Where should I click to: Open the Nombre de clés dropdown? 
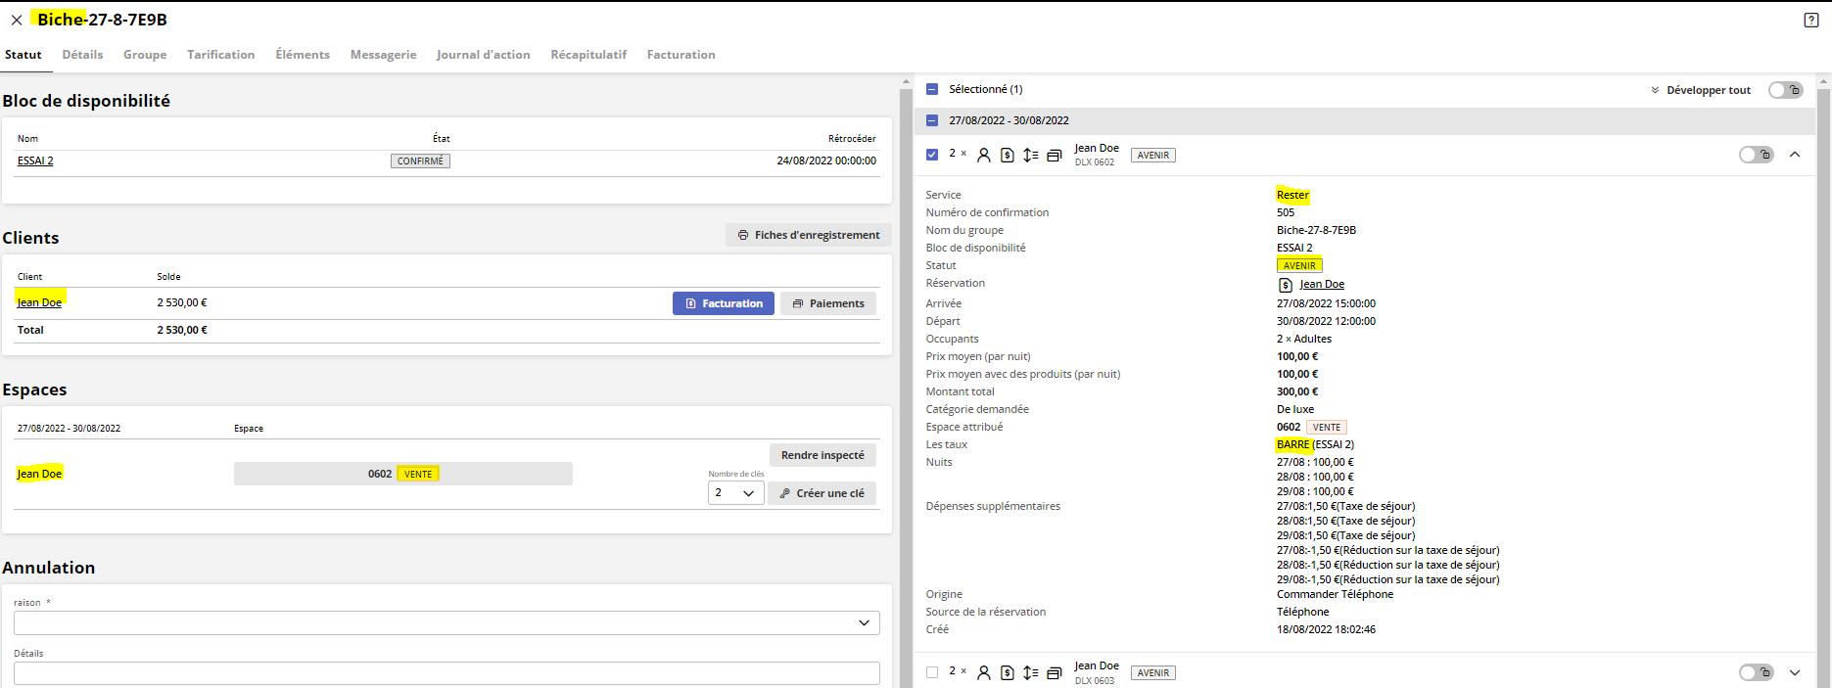[736, 493]
